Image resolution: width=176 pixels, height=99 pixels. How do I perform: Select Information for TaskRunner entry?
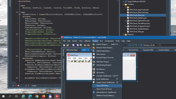point(107,92)
